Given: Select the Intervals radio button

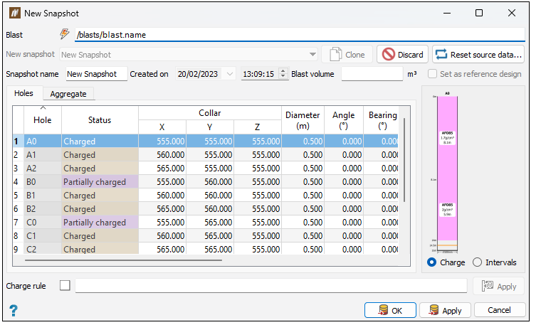Looking at the screenshot, I should 477,262.
